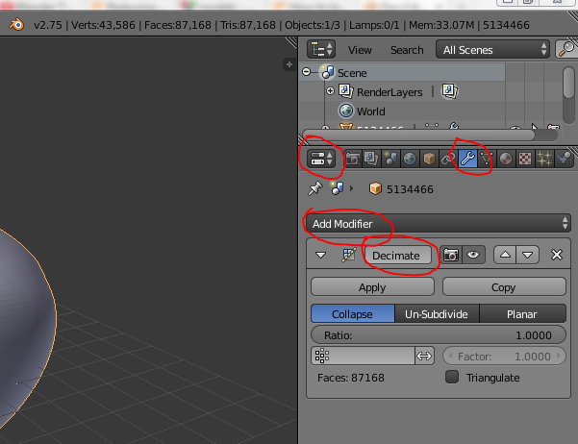
Task: Move the Decimate modifier down
Action: pyautogui.click(x=527, y=255)
